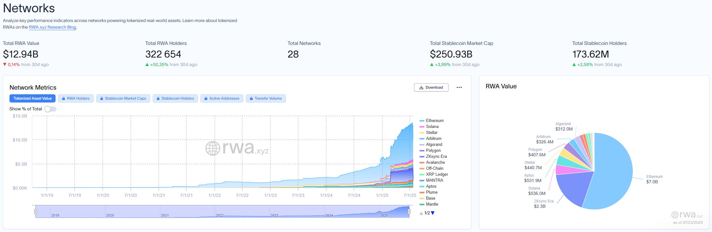Click the MANTRA legend color swatch
Viewport: 712px width, 232px height.
click(x=422, y=181)
